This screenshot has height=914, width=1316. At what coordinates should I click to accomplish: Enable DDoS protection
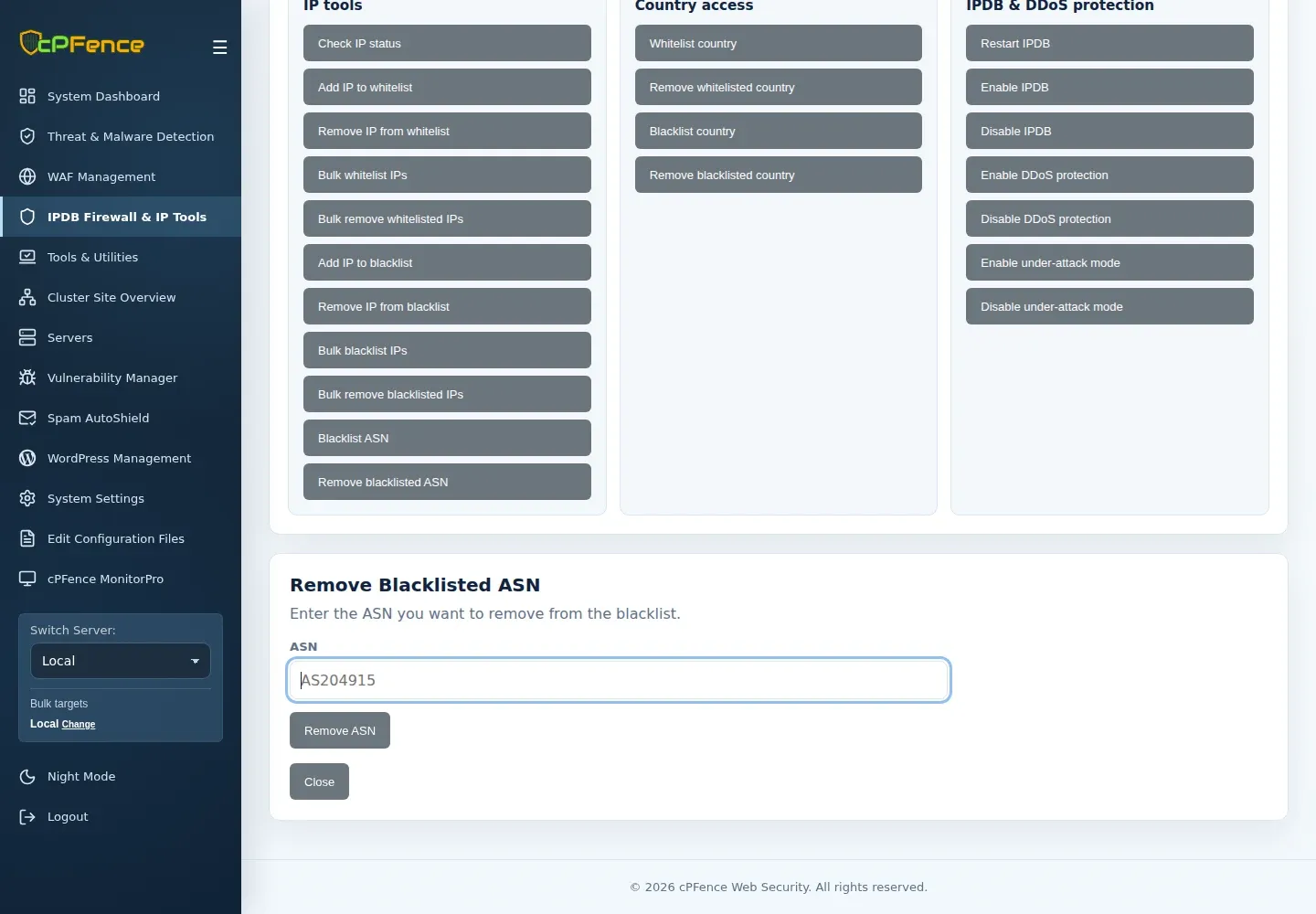(1109, 175)
